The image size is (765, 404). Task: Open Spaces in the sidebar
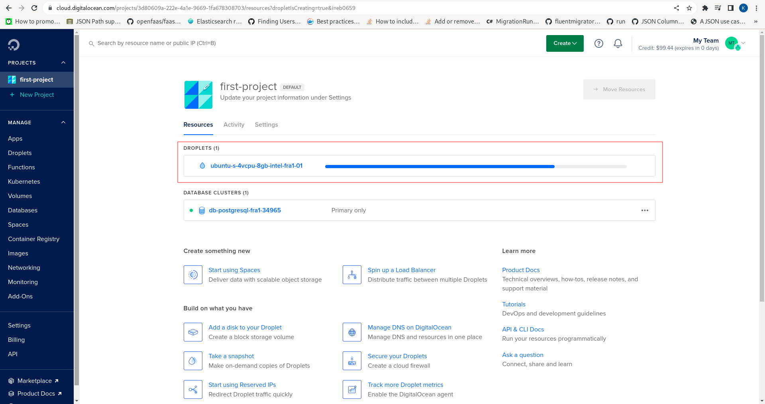(18, 225)
